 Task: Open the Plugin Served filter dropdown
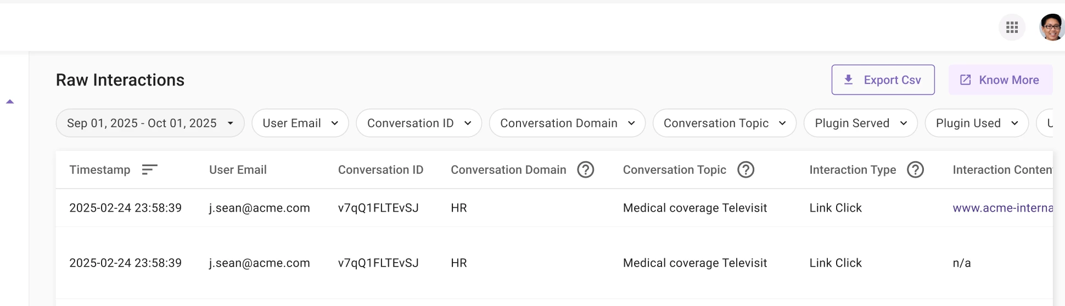pyautogui.click(x=860, y=123)
